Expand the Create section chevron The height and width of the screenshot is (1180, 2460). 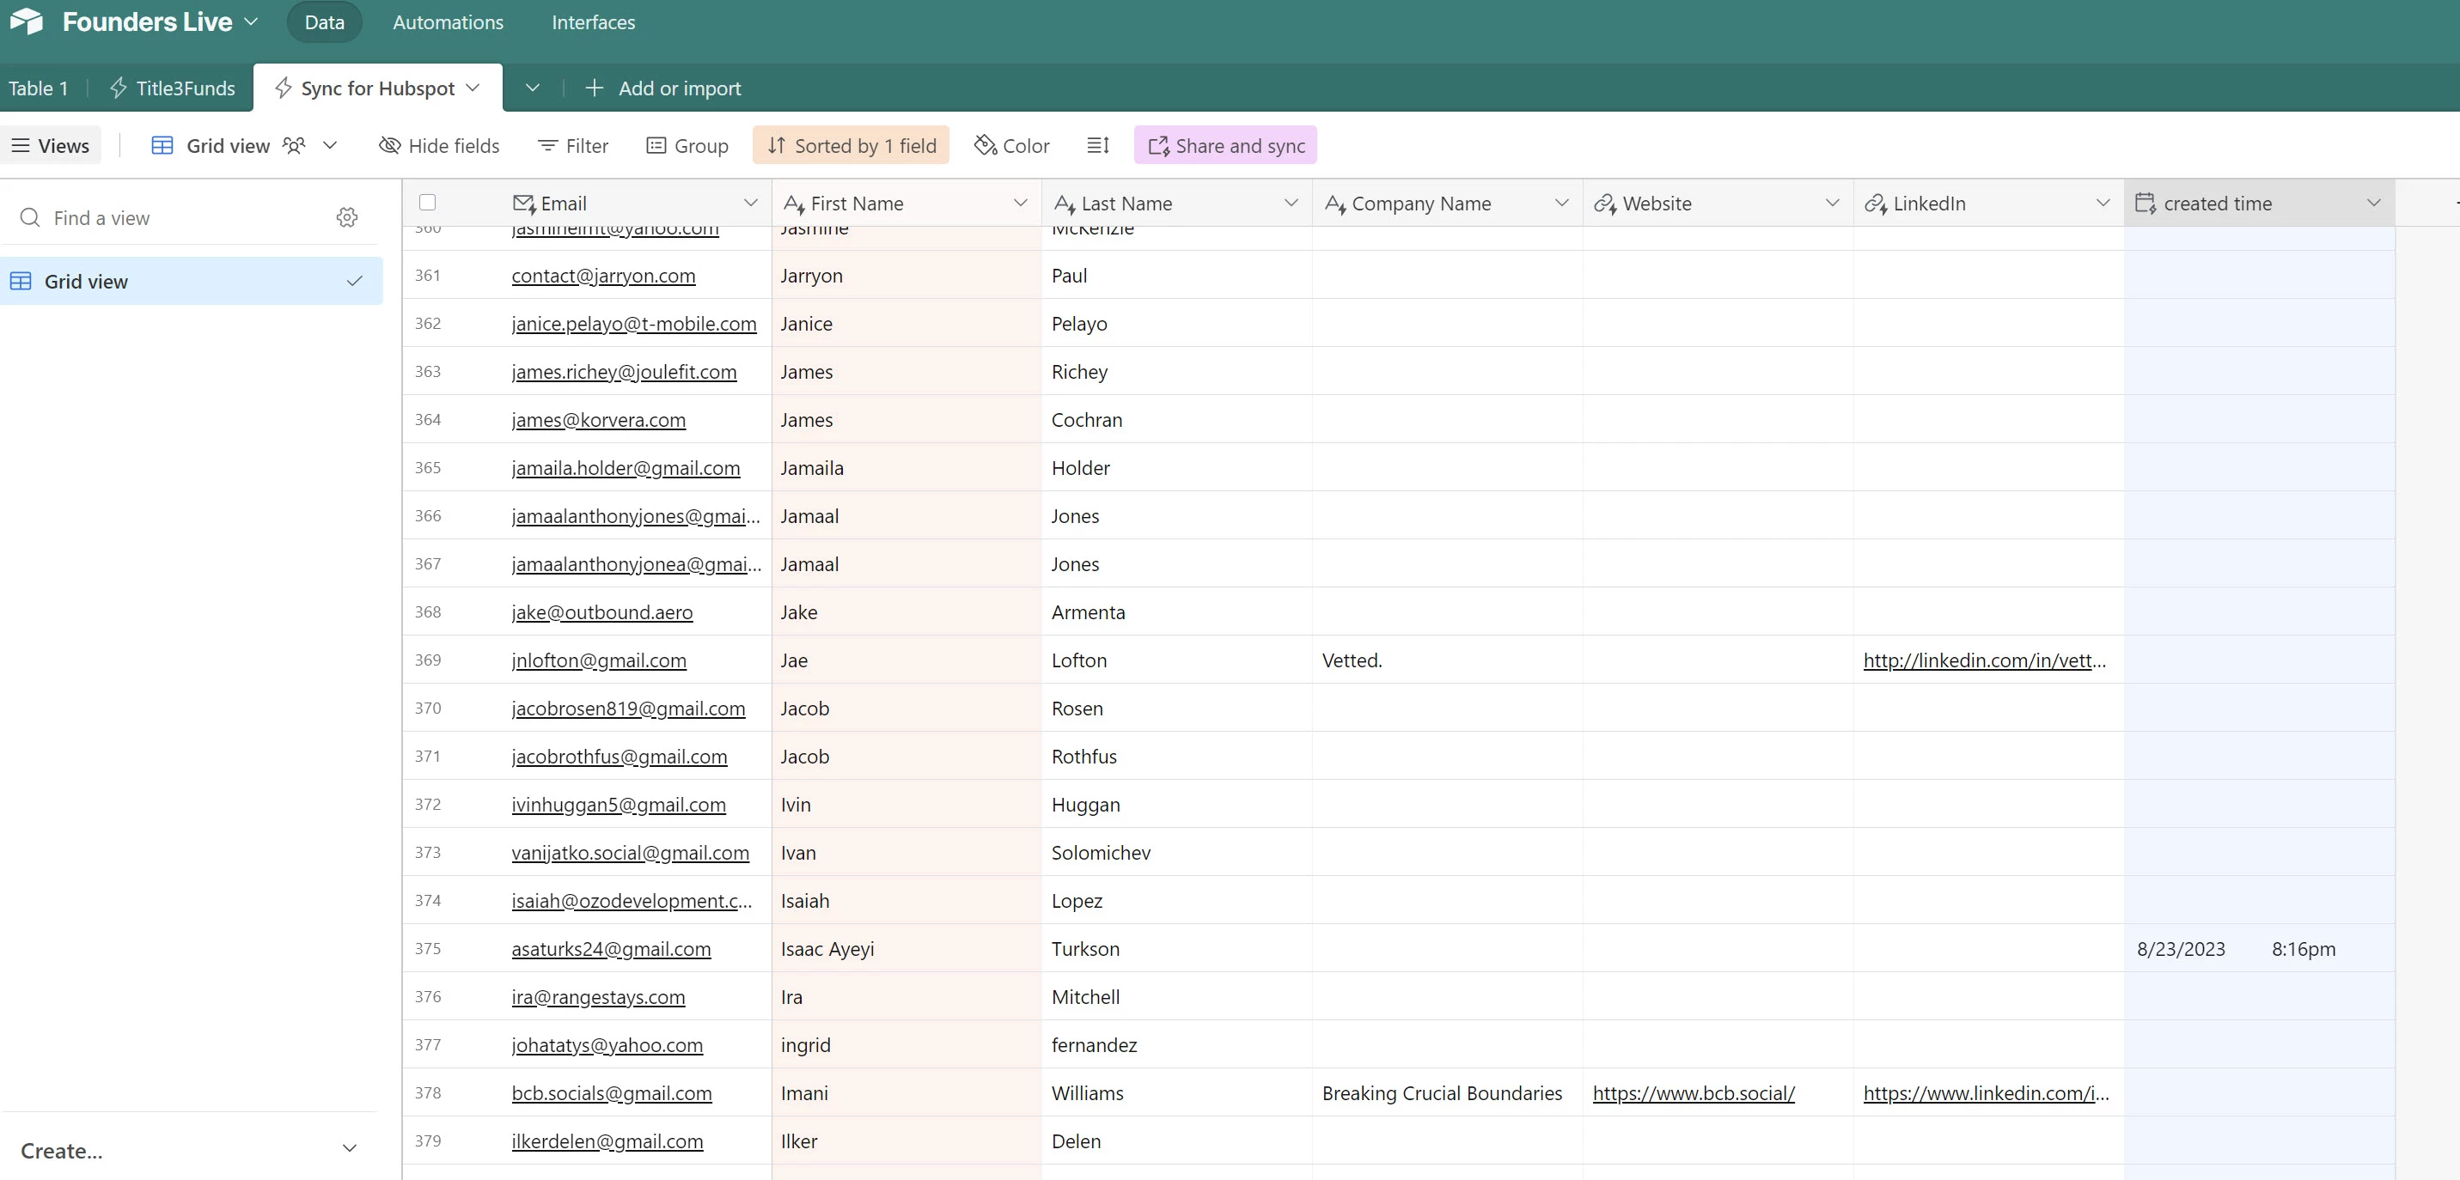(x=350, y=1148)
